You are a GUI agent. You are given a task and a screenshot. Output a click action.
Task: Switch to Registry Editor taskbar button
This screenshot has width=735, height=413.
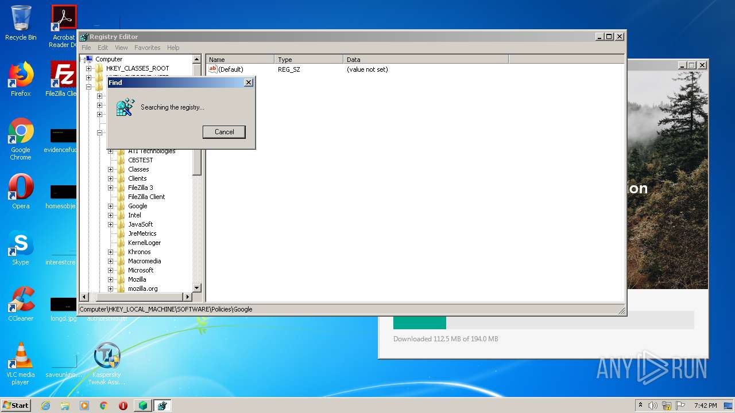click(x=162, y=406)
